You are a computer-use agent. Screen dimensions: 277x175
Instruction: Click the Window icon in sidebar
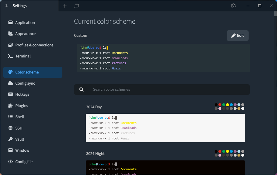click(x=11, y=150)
